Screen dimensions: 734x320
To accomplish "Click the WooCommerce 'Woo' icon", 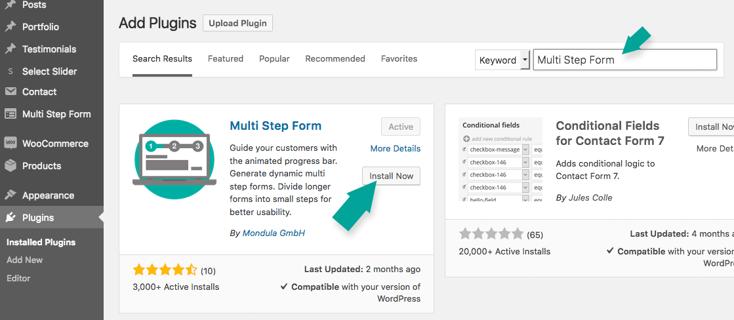I will pyautogui.click(x=10, y=143).
